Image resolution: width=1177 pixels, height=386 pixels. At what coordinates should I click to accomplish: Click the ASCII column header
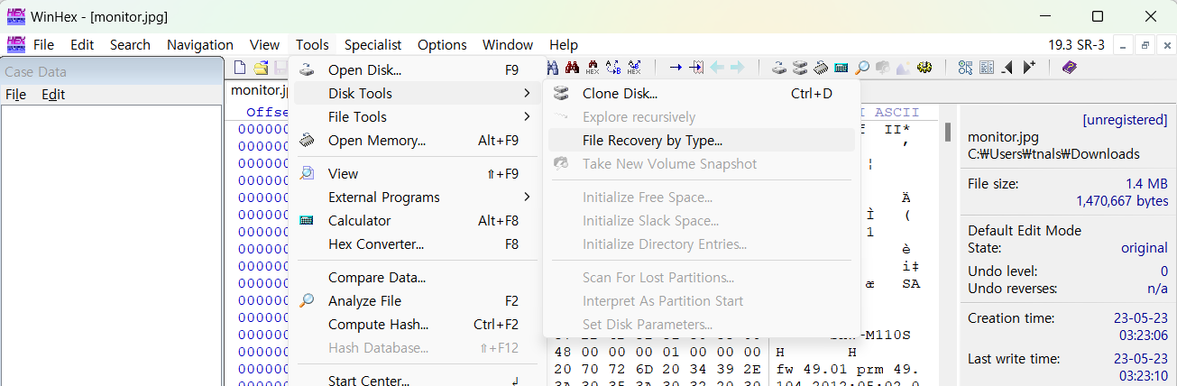tap(896, 113)
